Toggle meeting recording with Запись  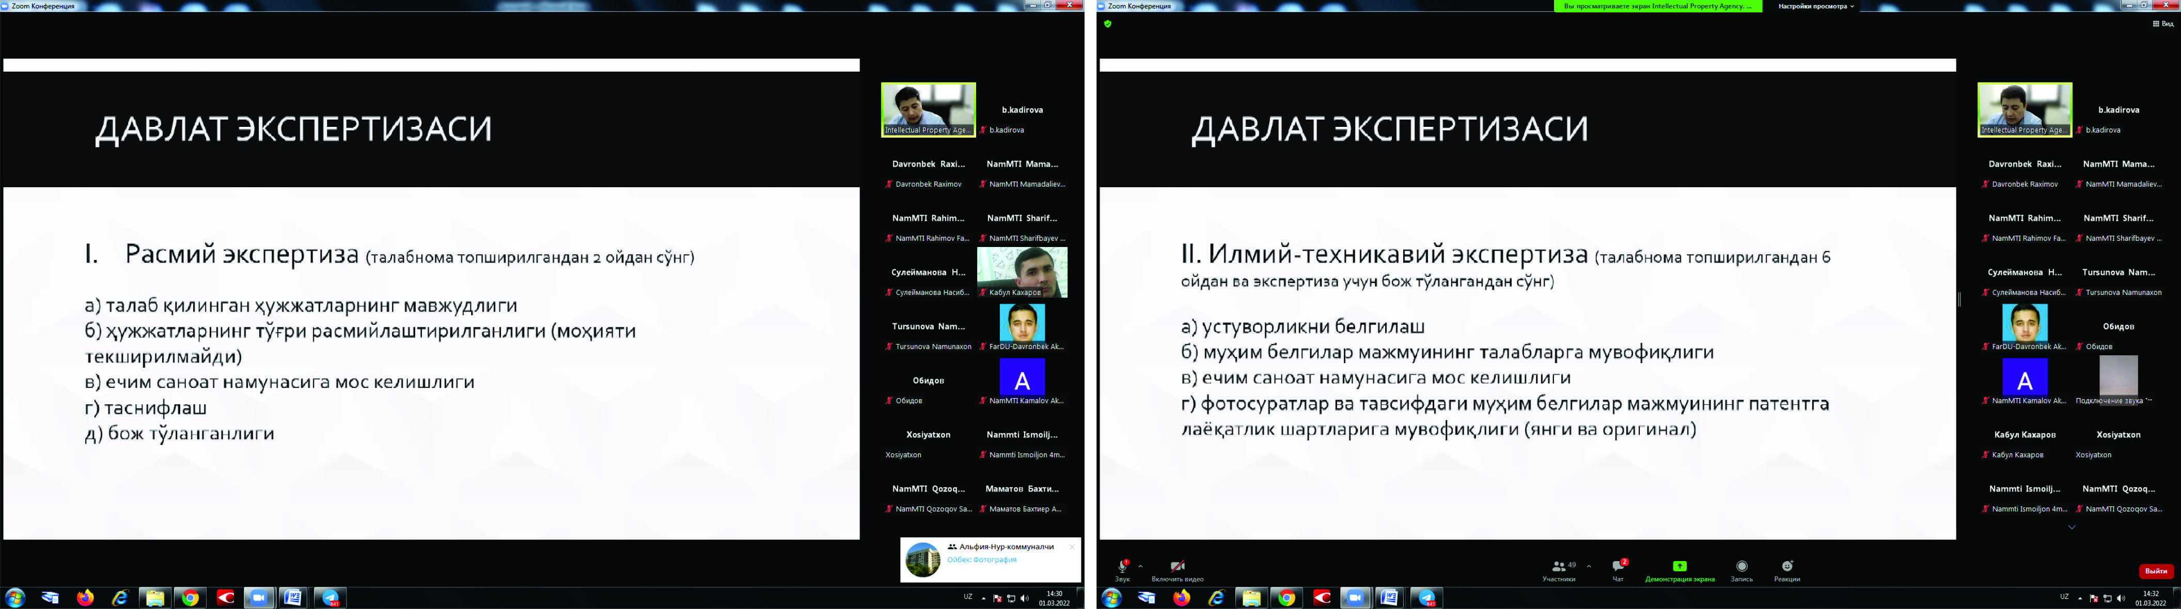(1741, 567)
